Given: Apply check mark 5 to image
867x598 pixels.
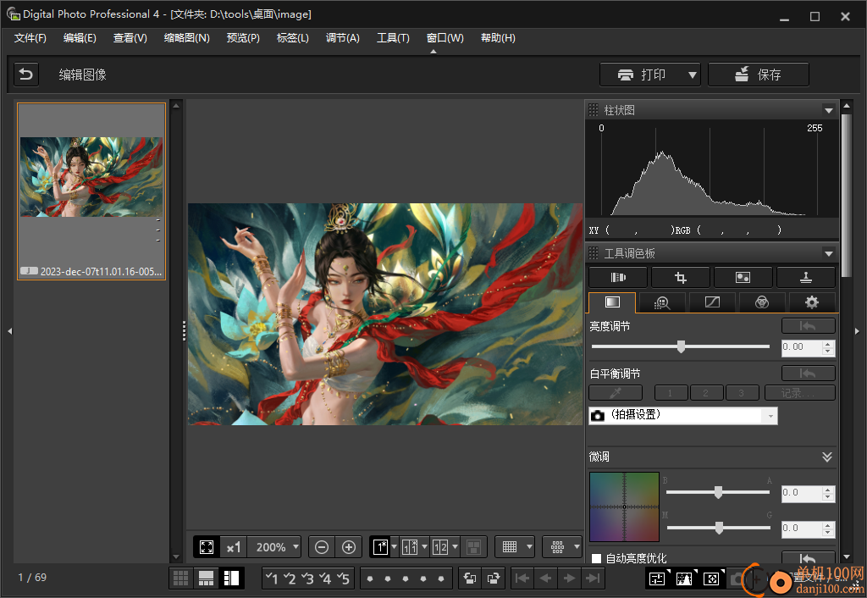Looking at the screenshot, I should (343, 579).
